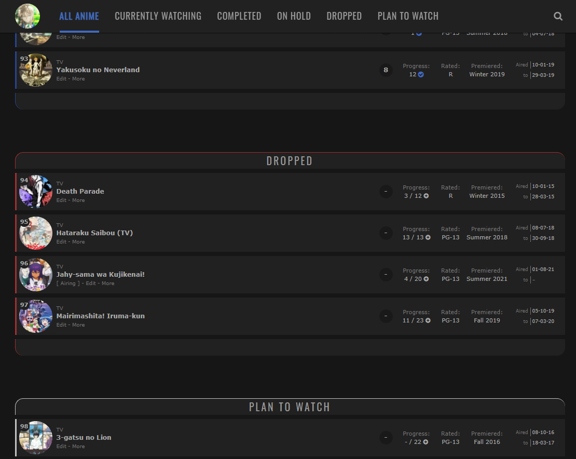Image resolution: width=576 pixels, height=459 pixels.
Task: Switch to Currently Watching tab
Action: (x=158, y=16)
